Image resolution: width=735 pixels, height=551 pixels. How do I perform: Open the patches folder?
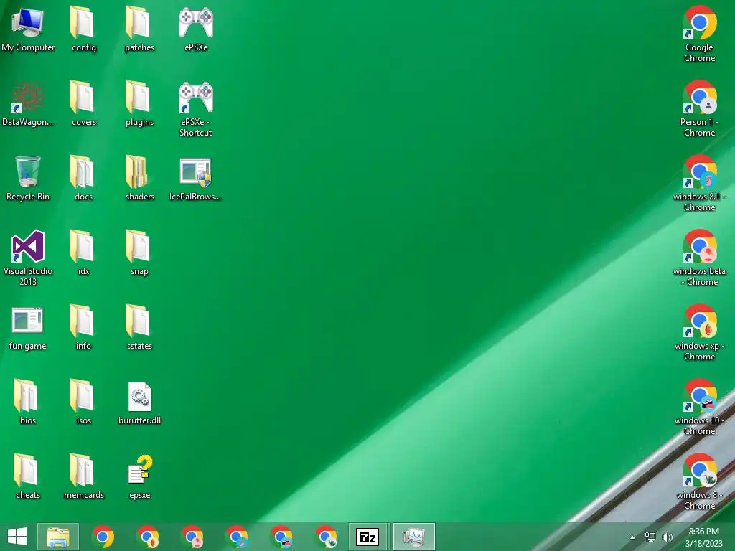(139, 29)
